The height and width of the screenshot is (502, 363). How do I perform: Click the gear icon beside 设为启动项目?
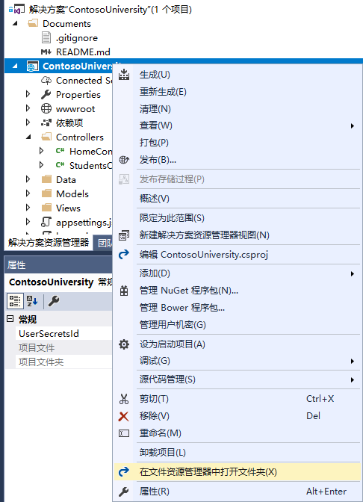click(x=124, y=344)
